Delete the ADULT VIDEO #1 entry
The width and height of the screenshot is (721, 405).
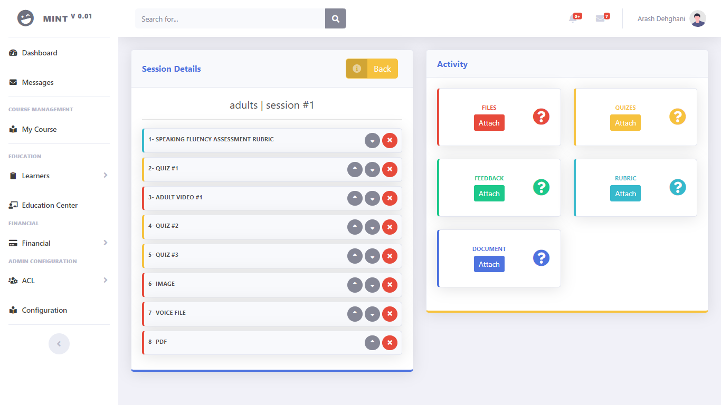pyautogui.click(x=390, y=198)
